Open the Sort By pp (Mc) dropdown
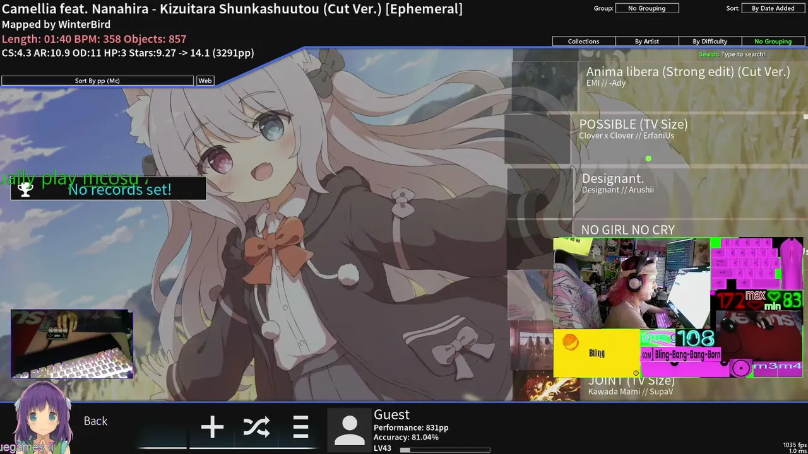This screenshot has height=454, width=808. (97, 81)
